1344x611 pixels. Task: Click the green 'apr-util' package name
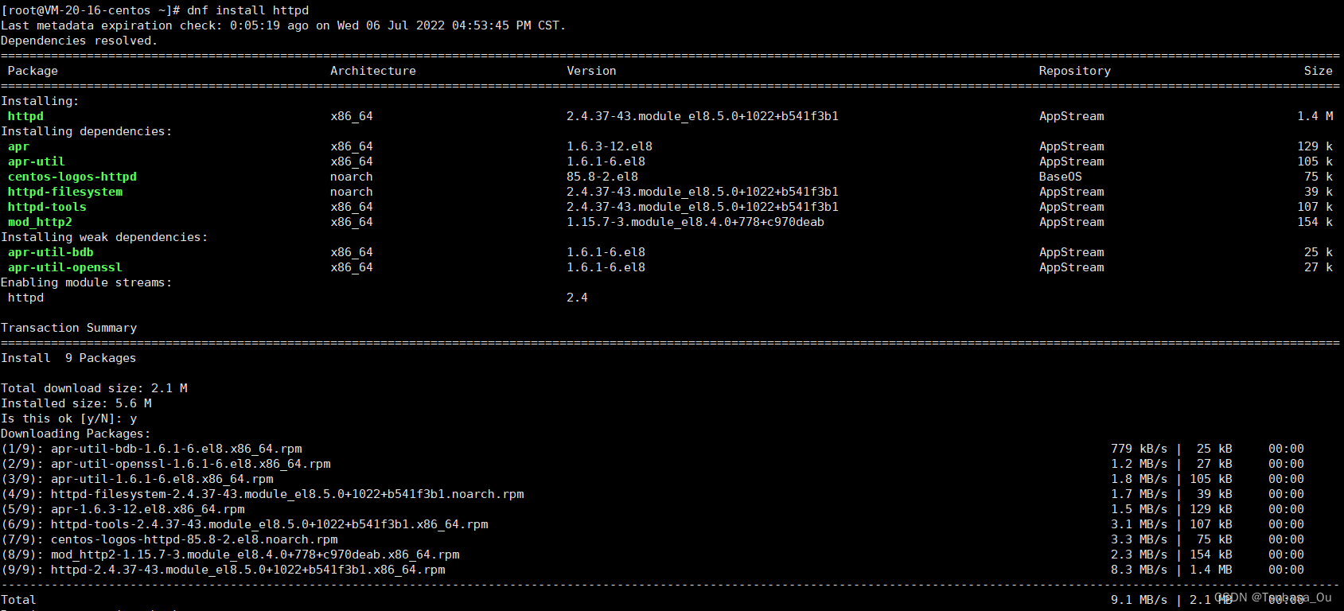tap(37, 162)
